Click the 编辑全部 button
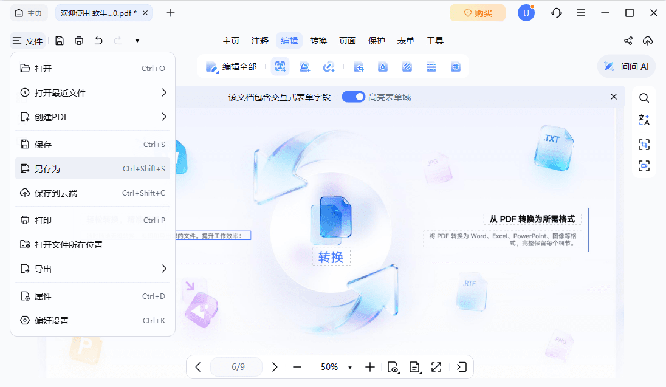Image resolution: width=666 pixels, height=387 pixels. [x=232, y=67]
